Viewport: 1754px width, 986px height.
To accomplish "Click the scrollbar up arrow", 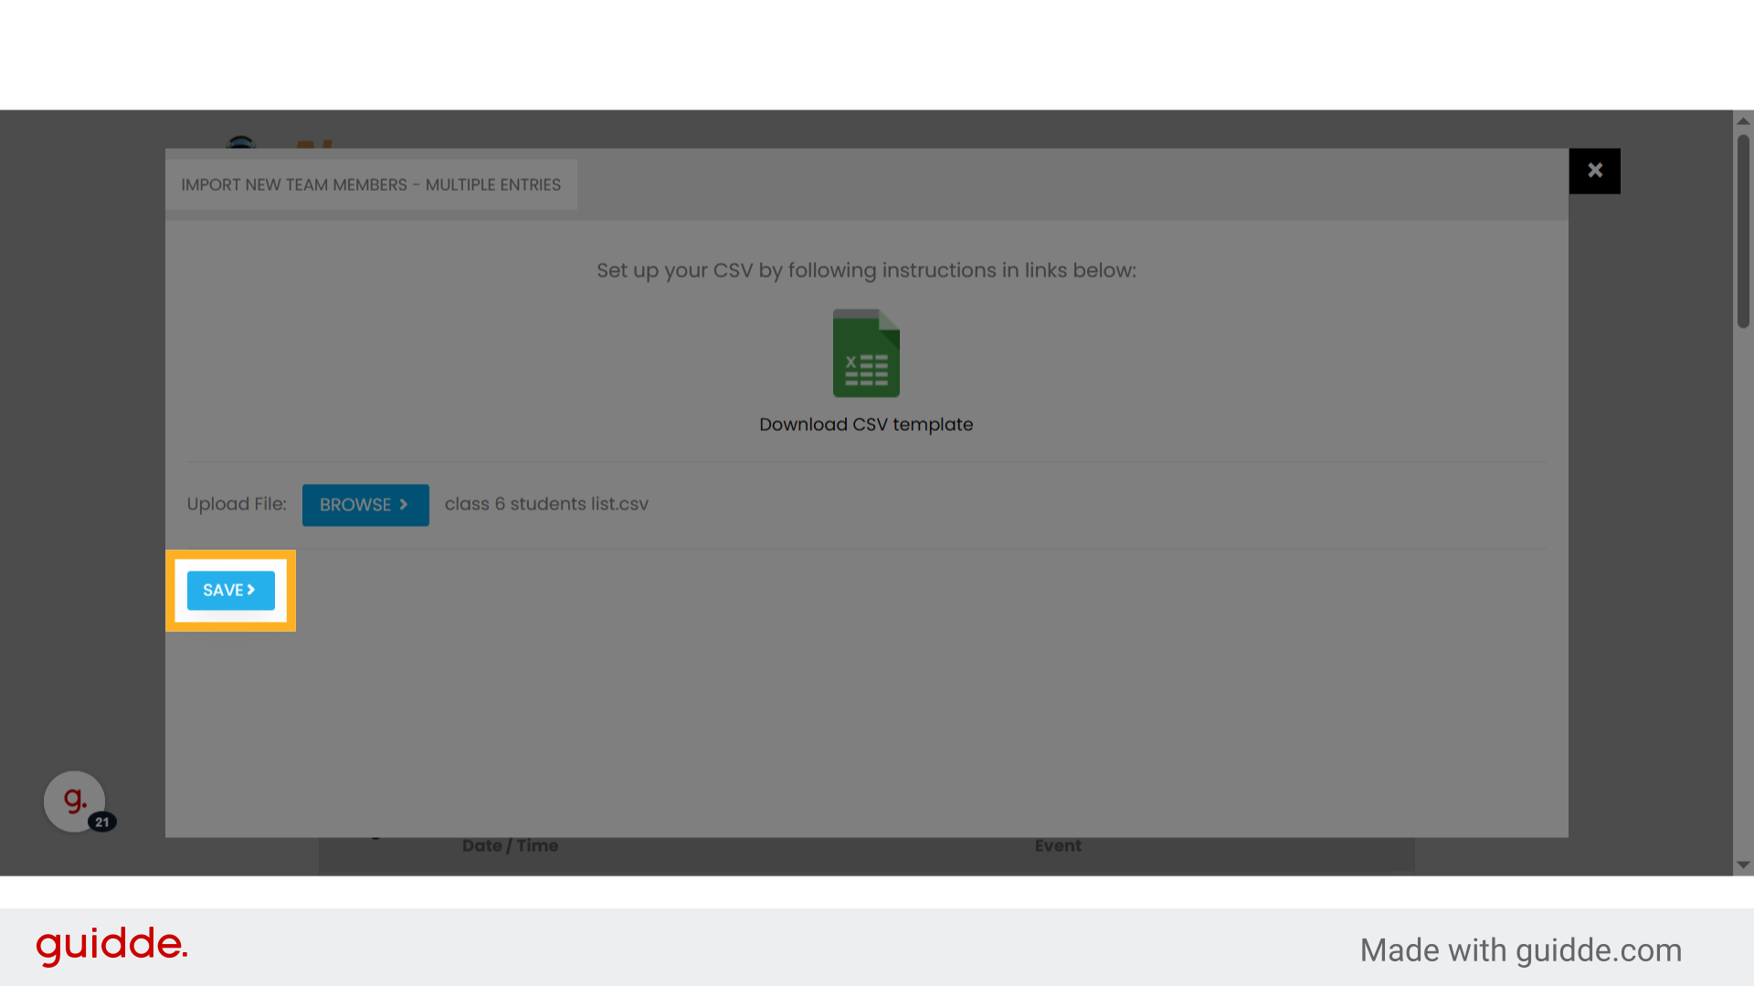I will (1743, 121).
